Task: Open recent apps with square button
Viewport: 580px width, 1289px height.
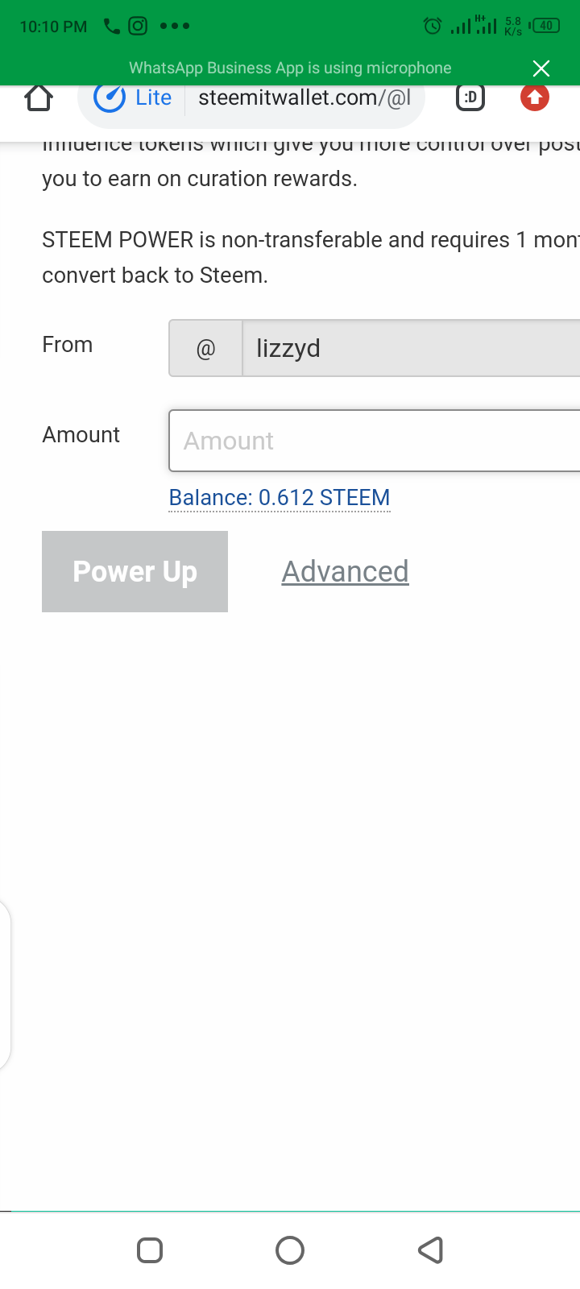Action: click(150, 1250)
